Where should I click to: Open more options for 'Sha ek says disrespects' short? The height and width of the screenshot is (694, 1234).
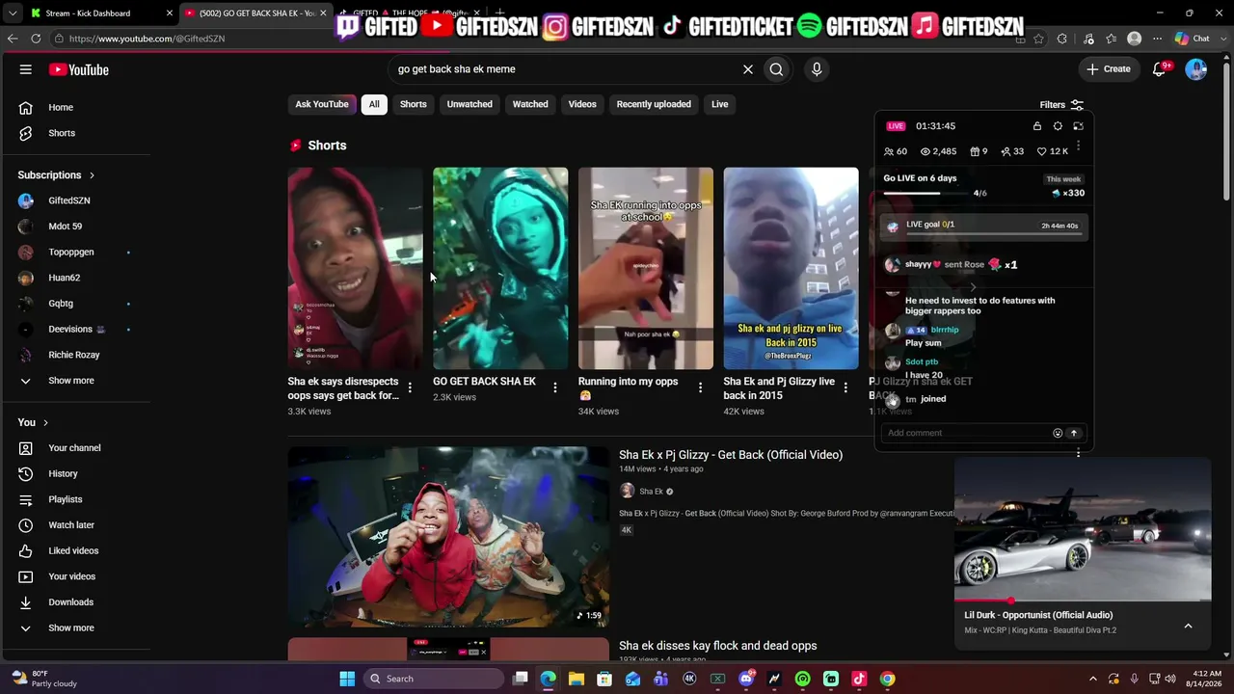410,387
